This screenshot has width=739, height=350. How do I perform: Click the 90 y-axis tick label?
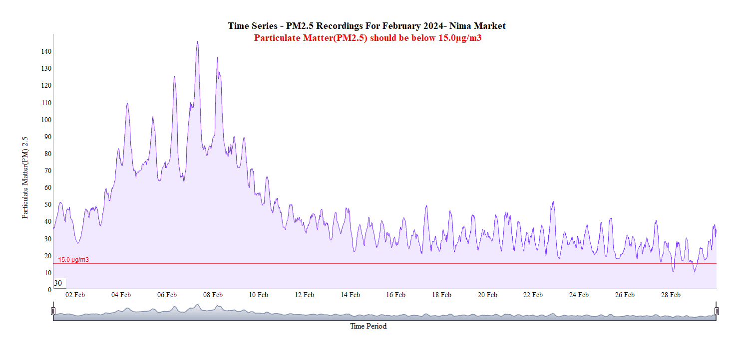click(48, 137)
